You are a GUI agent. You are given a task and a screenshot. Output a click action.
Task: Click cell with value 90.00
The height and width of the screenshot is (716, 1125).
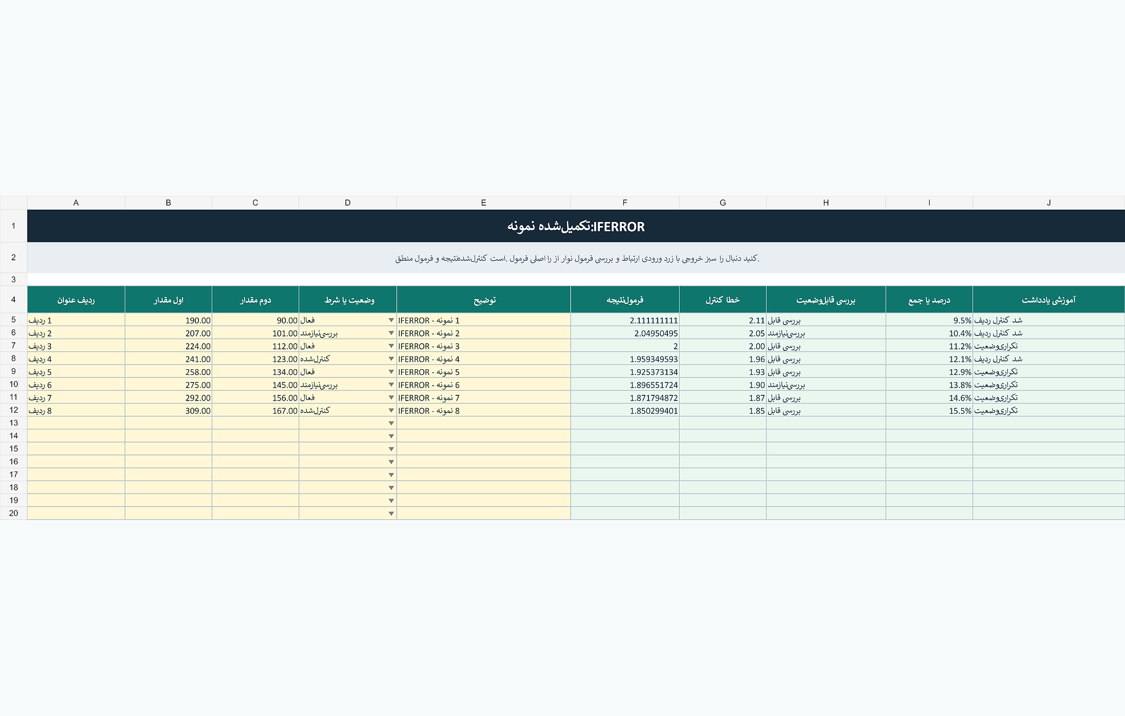tap(255, 320)
